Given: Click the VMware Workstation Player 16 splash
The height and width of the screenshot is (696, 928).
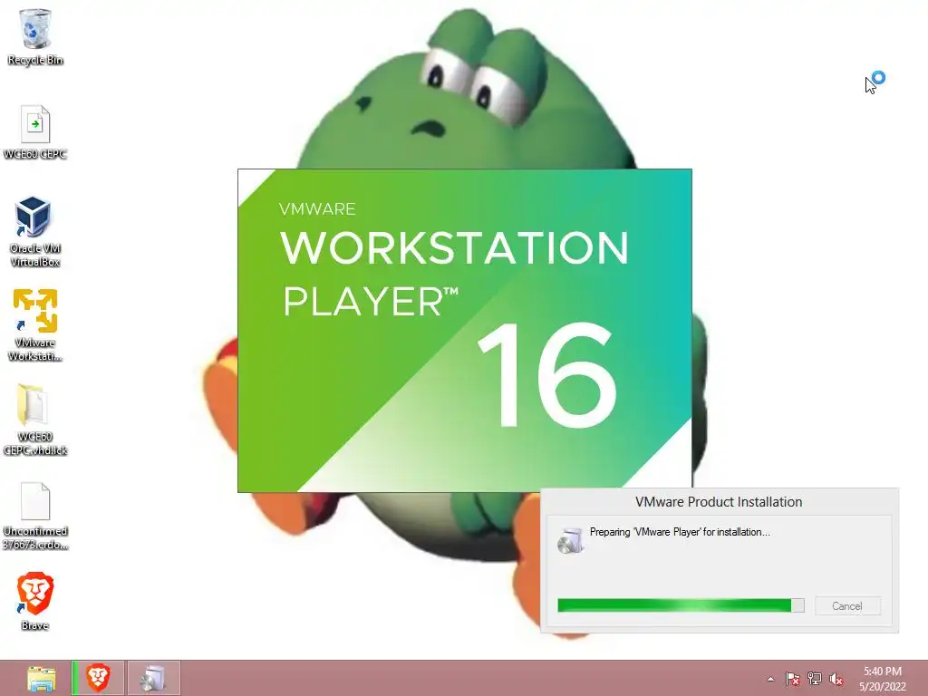Looking at the screenshot, I should coord(465,330).
